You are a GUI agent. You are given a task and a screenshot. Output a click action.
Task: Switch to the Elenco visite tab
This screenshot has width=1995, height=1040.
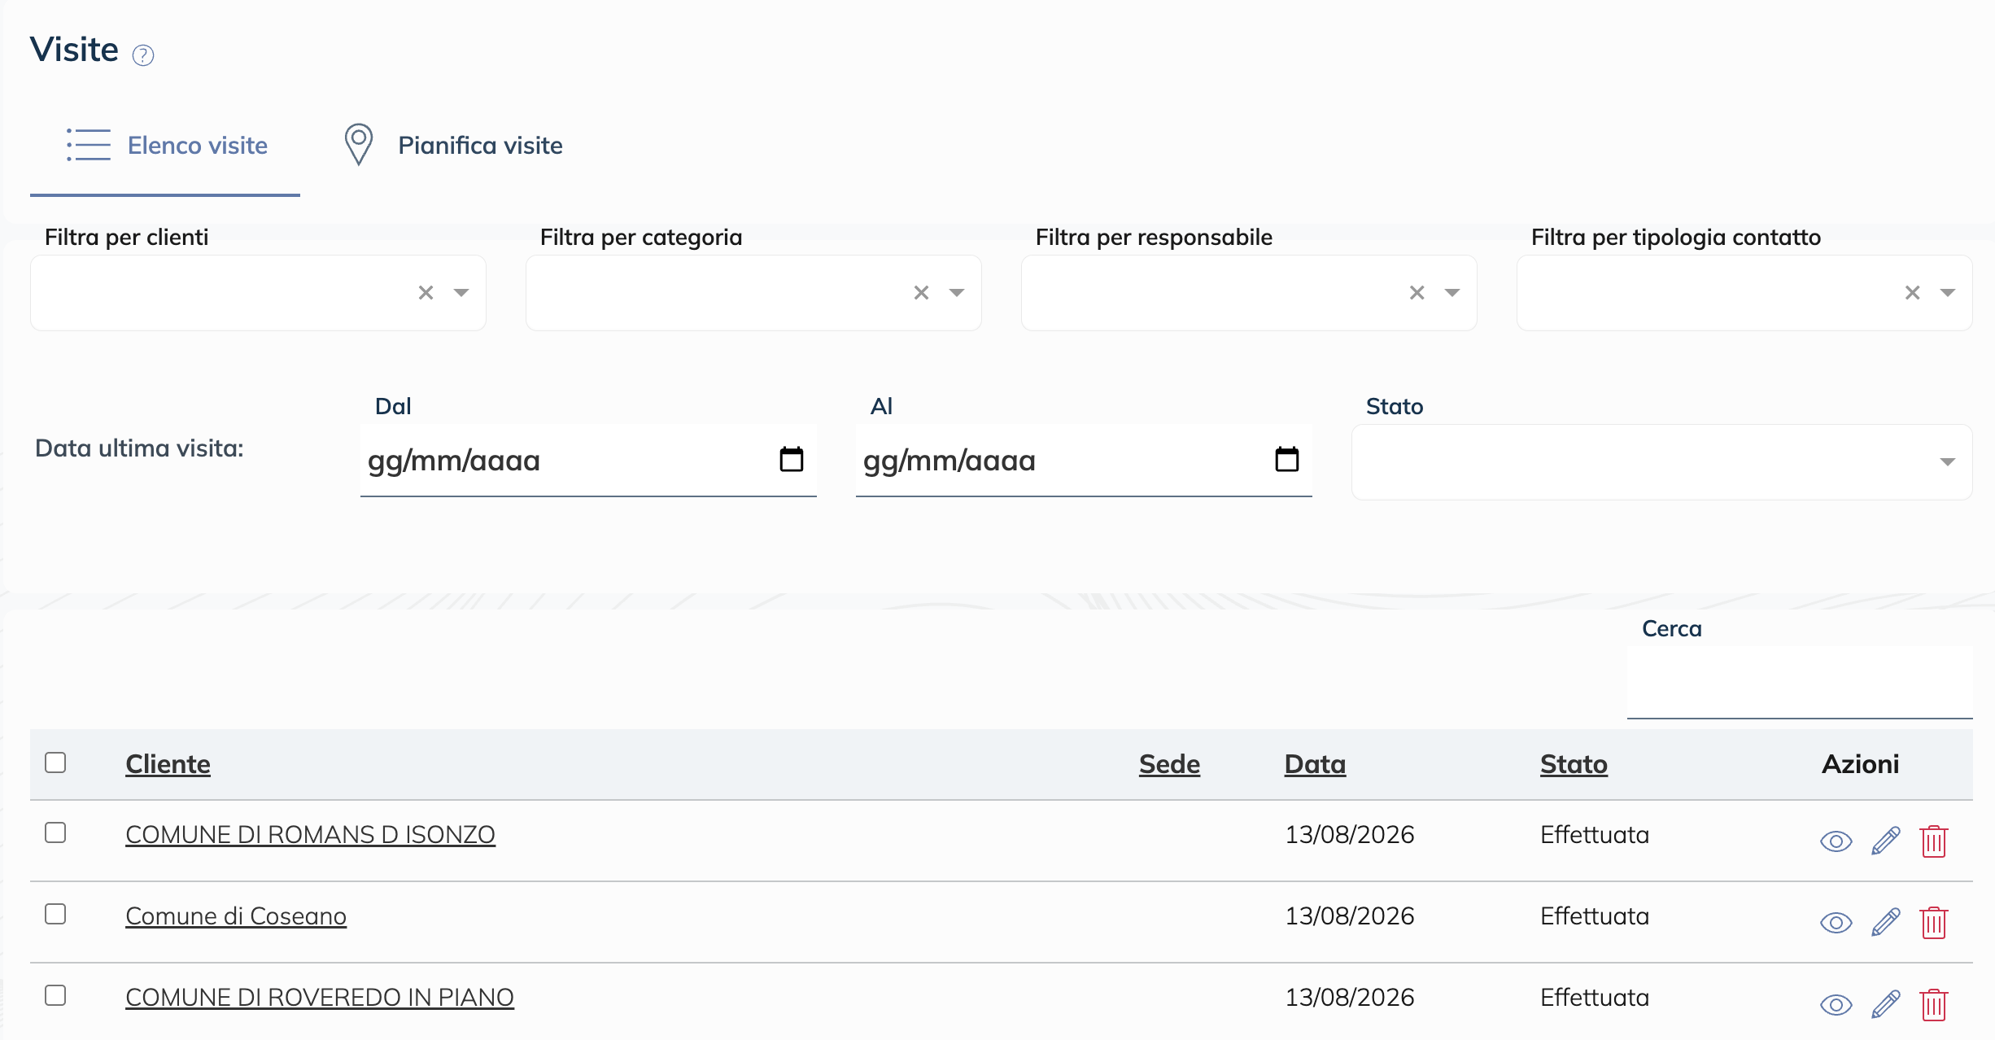pyautogui.click(x=165, y=146)
